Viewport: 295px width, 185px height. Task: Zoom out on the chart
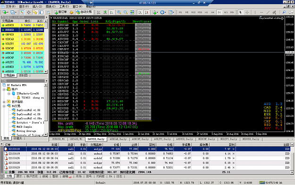point(126,12)
